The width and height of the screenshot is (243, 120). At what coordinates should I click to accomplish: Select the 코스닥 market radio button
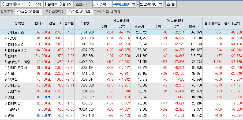tap(29, 4)
